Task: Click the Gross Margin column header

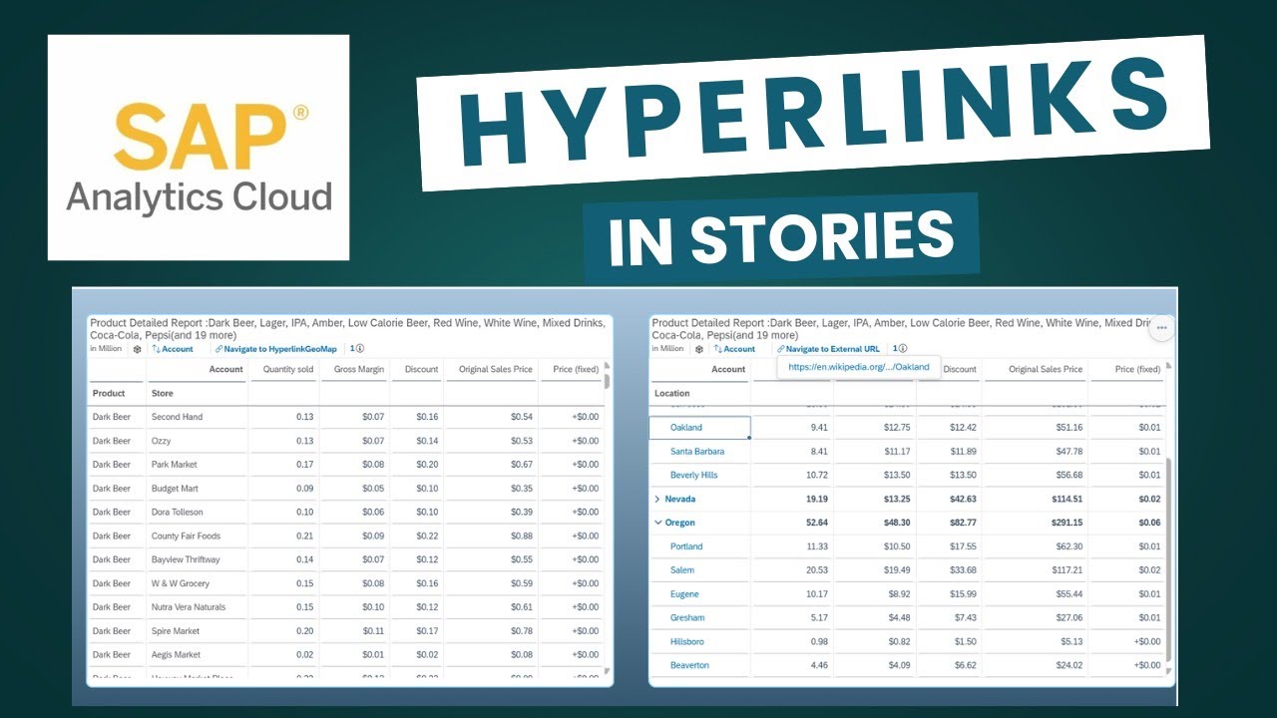Action: (358, 370)
